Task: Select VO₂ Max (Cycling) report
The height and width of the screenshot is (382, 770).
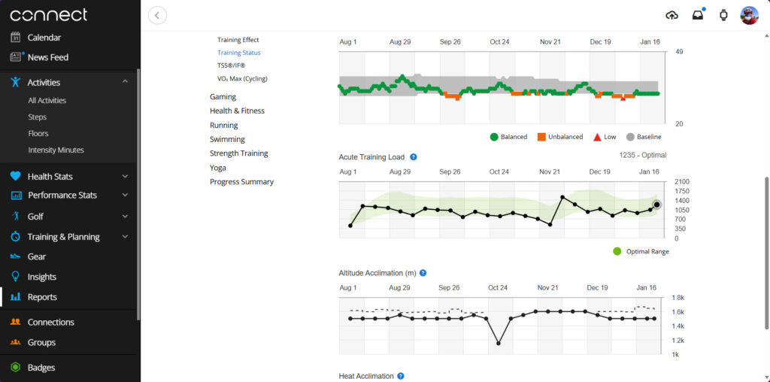Action: coord(242,79)
